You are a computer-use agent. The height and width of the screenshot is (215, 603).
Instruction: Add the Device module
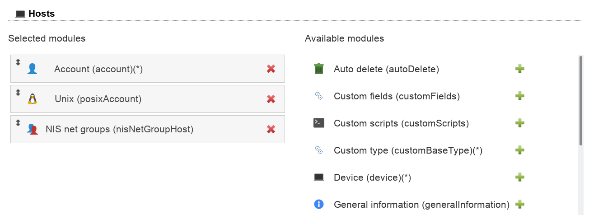pyautogui.click(x=520, y=177)
